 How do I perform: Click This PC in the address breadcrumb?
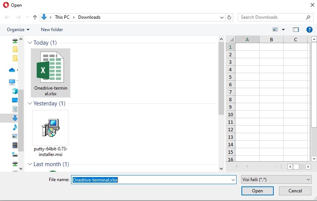tap(62, 17)
